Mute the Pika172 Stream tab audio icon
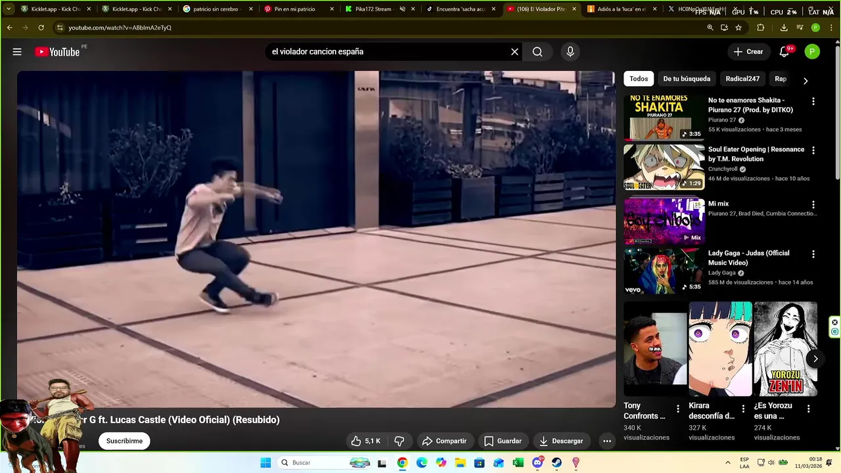The height and width of the screenshot is (473, 841). tap(402, 9)
